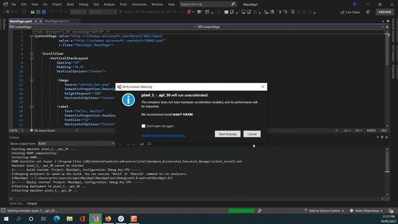Open the Debug menu

pos(83,4)
